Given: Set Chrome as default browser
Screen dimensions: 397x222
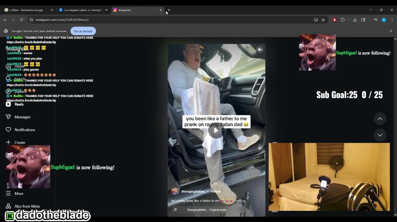Looking at the screenshot, I should tap(83, 31).
